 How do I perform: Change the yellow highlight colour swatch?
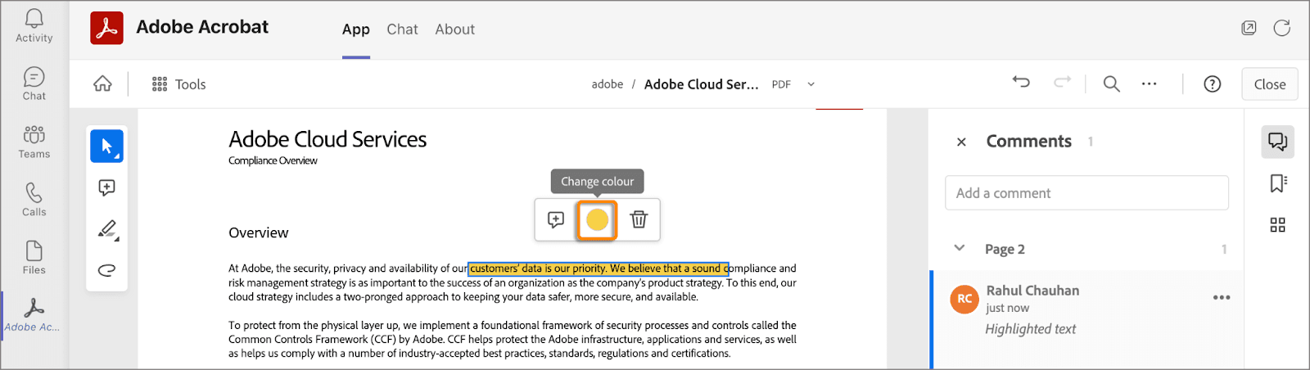598,219
